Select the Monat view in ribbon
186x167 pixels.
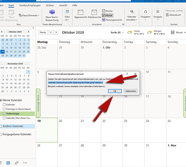click(107, 15)
